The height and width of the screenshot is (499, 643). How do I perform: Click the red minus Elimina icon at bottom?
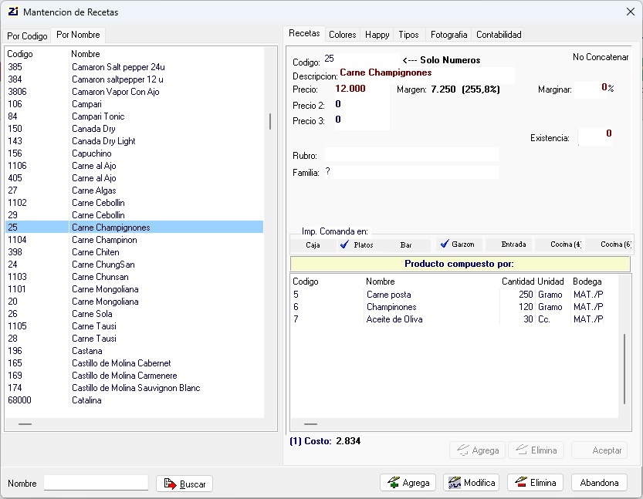pyautogui.click(x=521, y=482)
